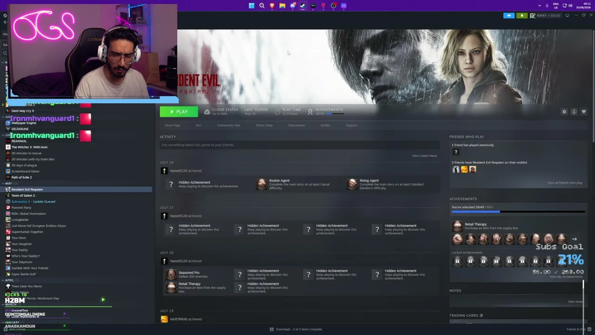Toggle the favorite heart icon
The image size is (595, 335).
(x=584, y=112)
